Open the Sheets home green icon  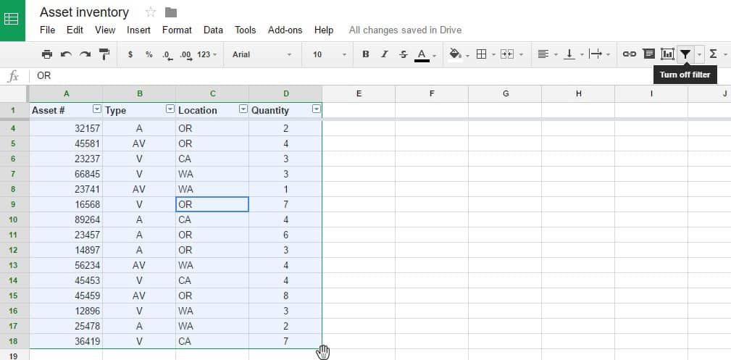coord(12,20)
